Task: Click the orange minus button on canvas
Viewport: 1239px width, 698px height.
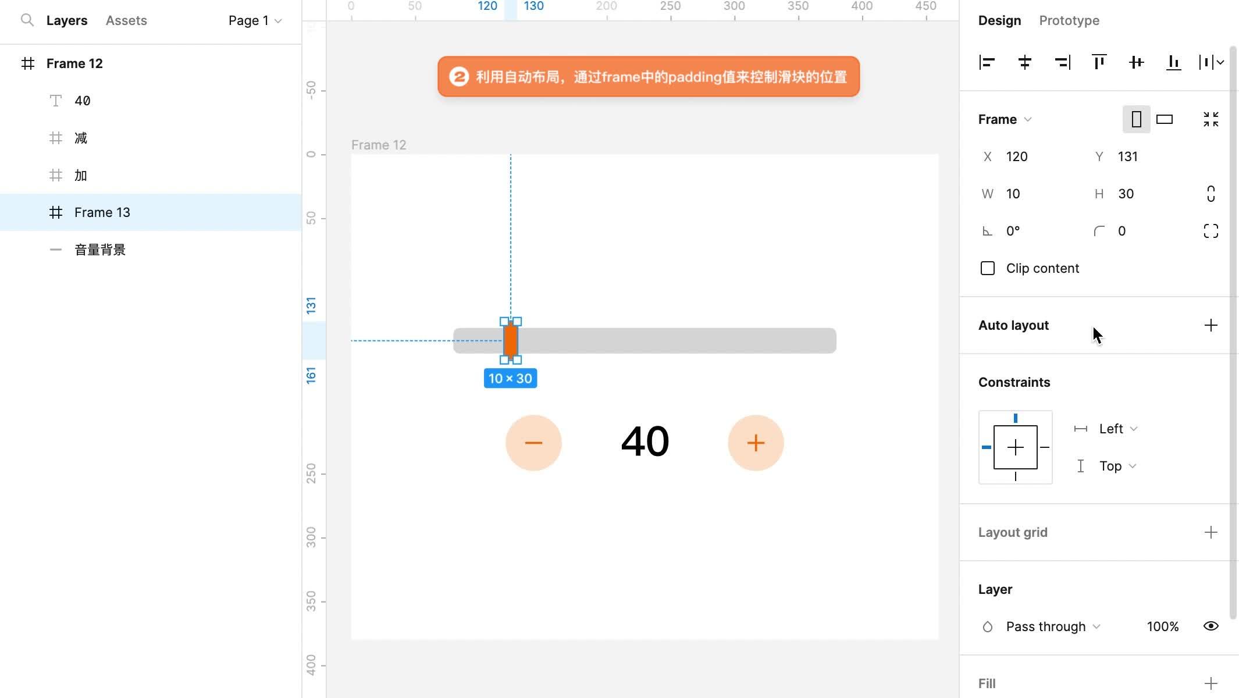Action: pyautogui.click(x=533, y=443)
